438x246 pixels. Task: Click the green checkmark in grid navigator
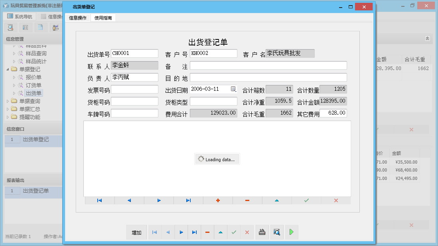pyautogui.click(x=306, y=201)
